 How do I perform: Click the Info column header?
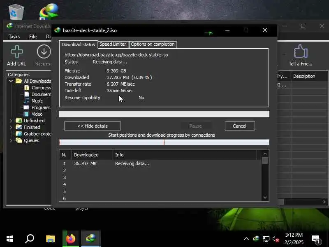pos(185,155)
